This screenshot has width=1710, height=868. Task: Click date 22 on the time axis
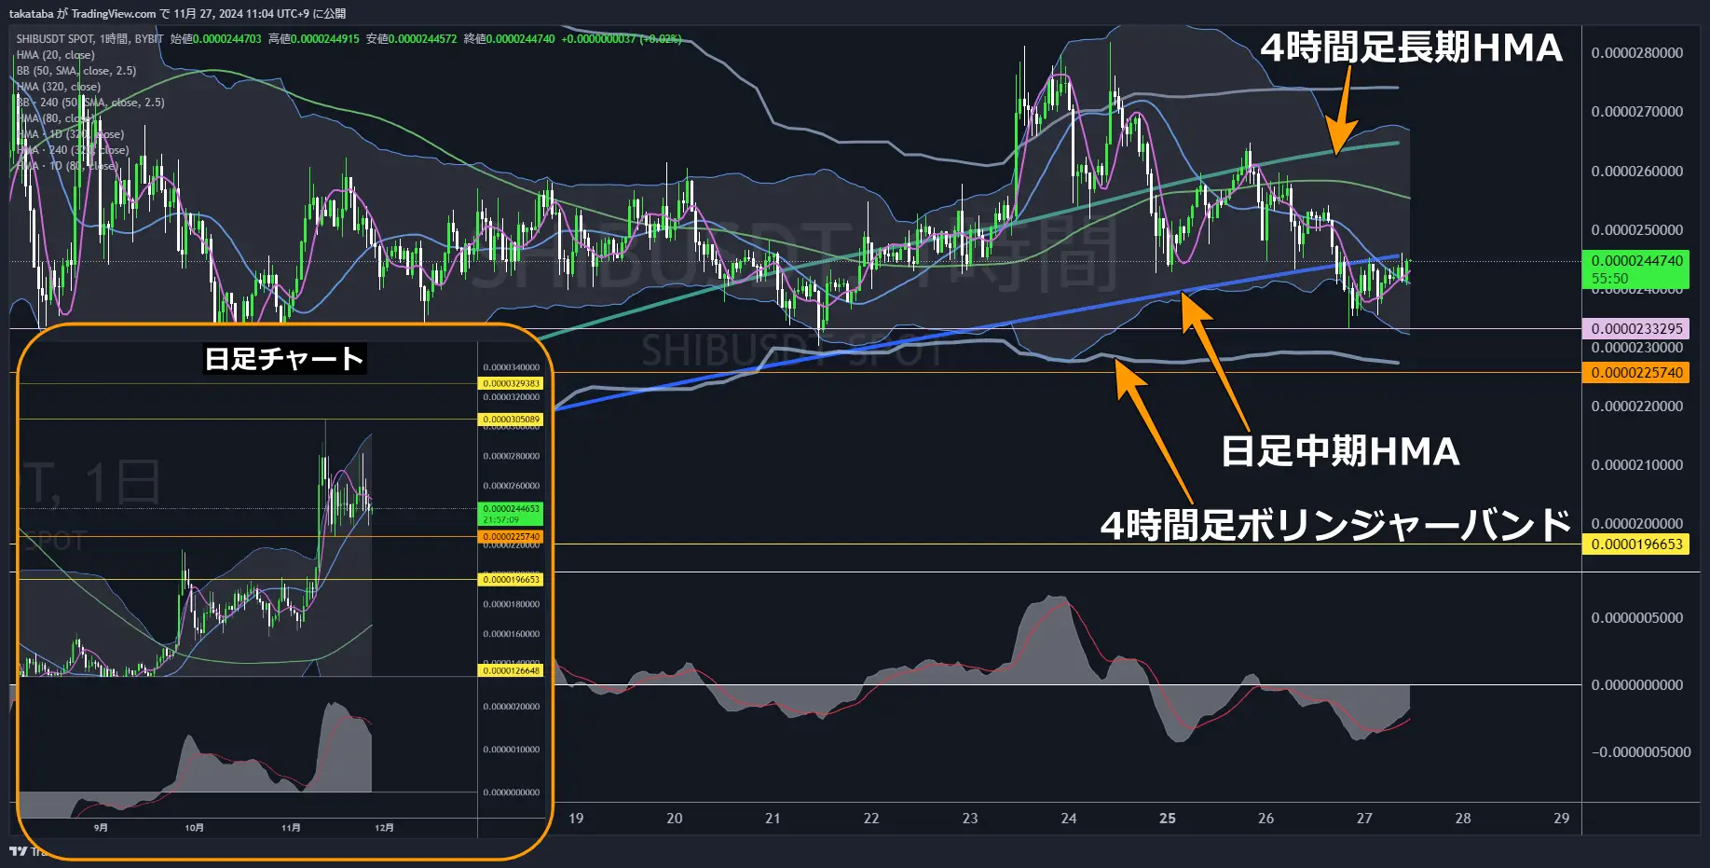pyautogui.click(x=871, y=819)
